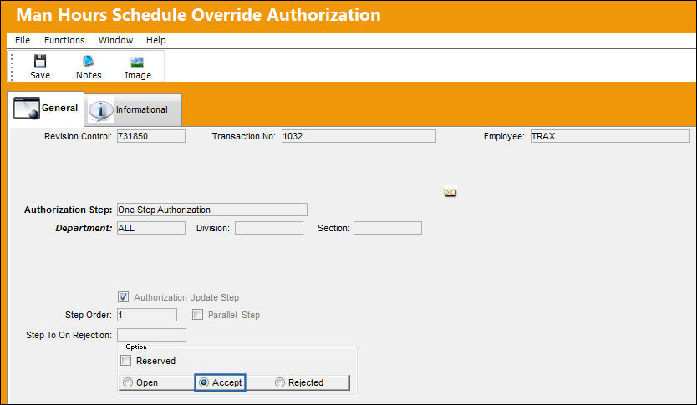Click the Step To On Rejection field
The width and height of the screenshot is (697, 405).
pos(151,335)
